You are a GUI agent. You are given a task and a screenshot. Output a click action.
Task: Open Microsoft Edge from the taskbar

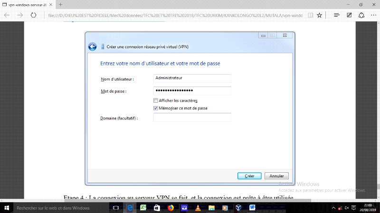click(130, 208)
